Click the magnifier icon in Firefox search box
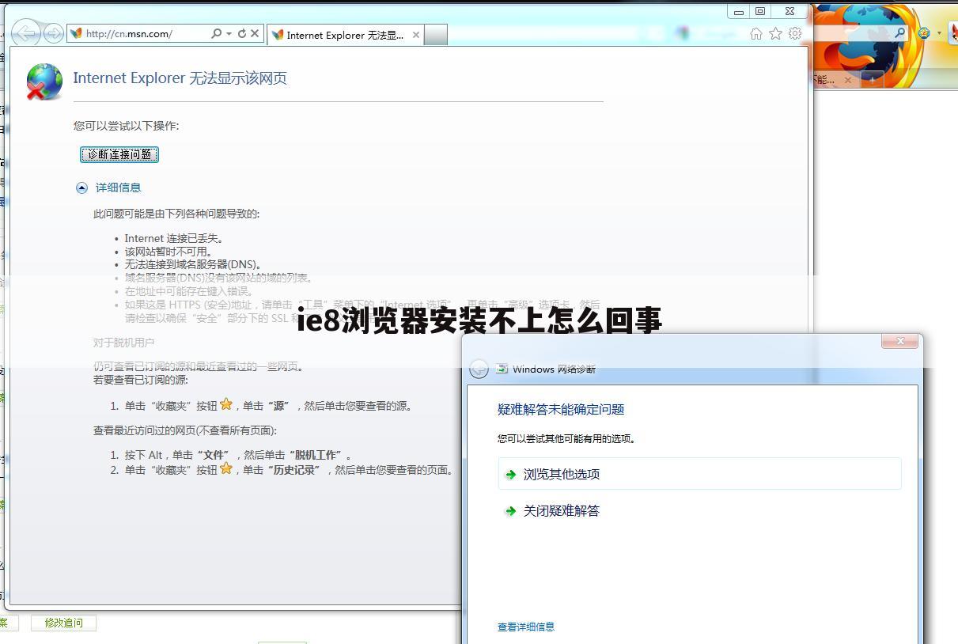Viewport: 958px width, 644px height. 899,33
